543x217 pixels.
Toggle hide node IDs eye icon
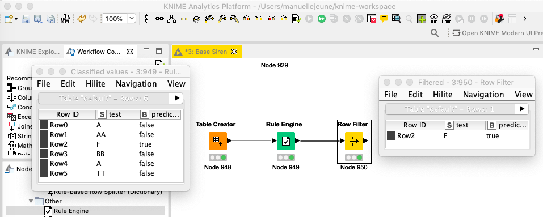tap(434, 19)
